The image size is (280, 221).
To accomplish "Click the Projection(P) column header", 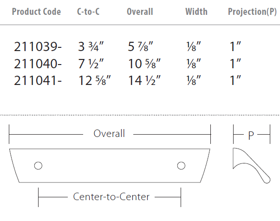I will [x=252, y=12].
